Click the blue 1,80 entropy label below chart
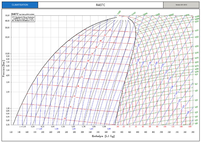This screenshot has width=201, height=142. 109,129
